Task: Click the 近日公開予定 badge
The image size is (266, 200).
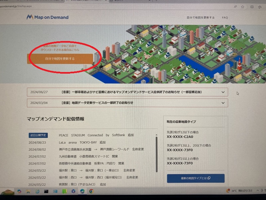Action: [x=38, y=135]
